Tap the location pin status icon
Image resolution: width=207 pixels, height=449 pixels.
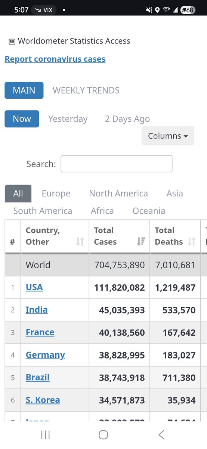(157, 10)
